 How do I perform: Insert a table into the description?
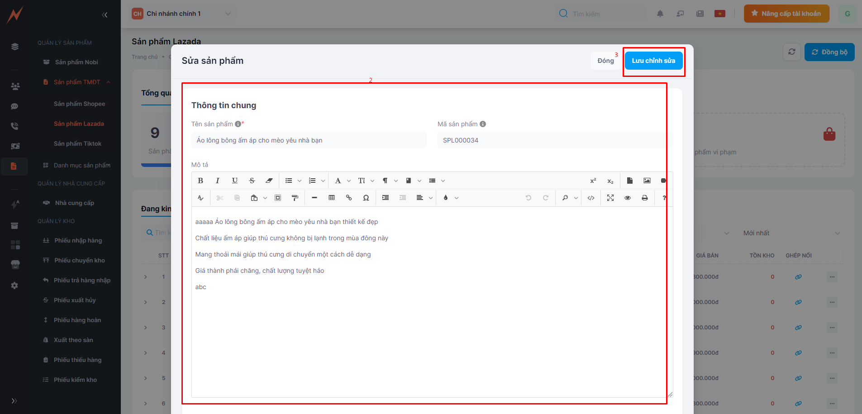tap(332, 198)
